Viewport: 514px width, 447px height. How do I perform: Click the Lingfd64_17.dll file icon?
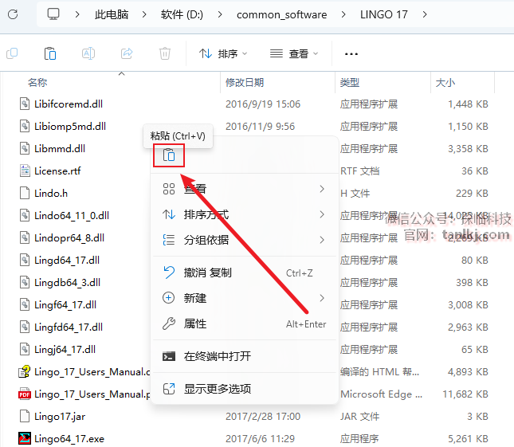coord(25,327)
